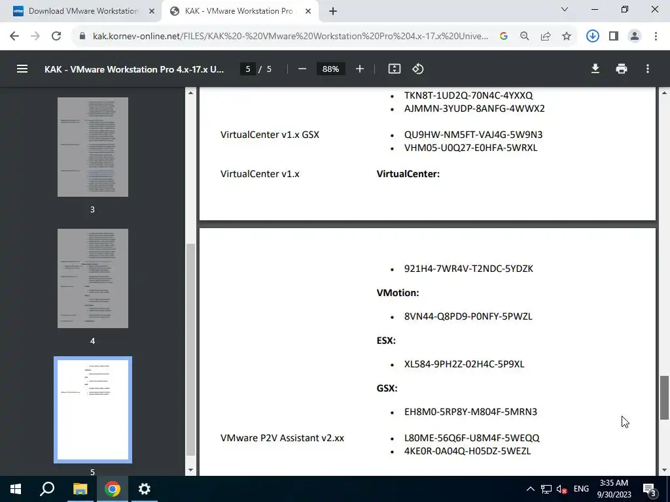Click the address bar URL
Viewport: 670px width, 502px height.
coord(291,36)
